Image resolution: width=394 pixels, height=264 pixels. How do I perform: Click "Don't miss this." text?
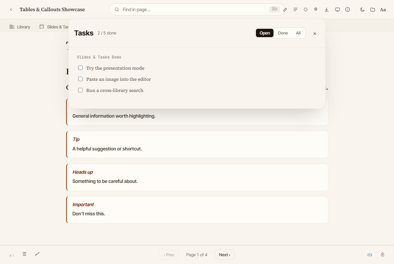(x=89, y=214)
